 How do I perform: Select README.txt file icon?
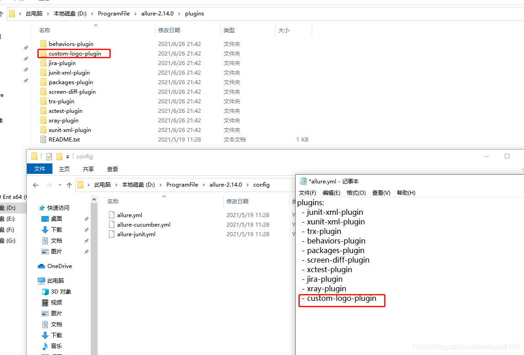click(43, 139)
